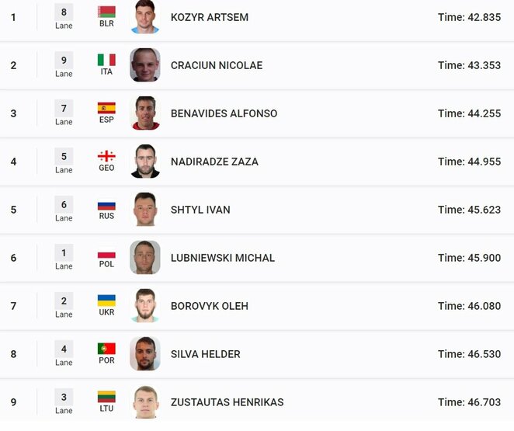Select the SHTYL IVAN name link
The height and width of the screenshot is (431, 514).
[200, 210]
